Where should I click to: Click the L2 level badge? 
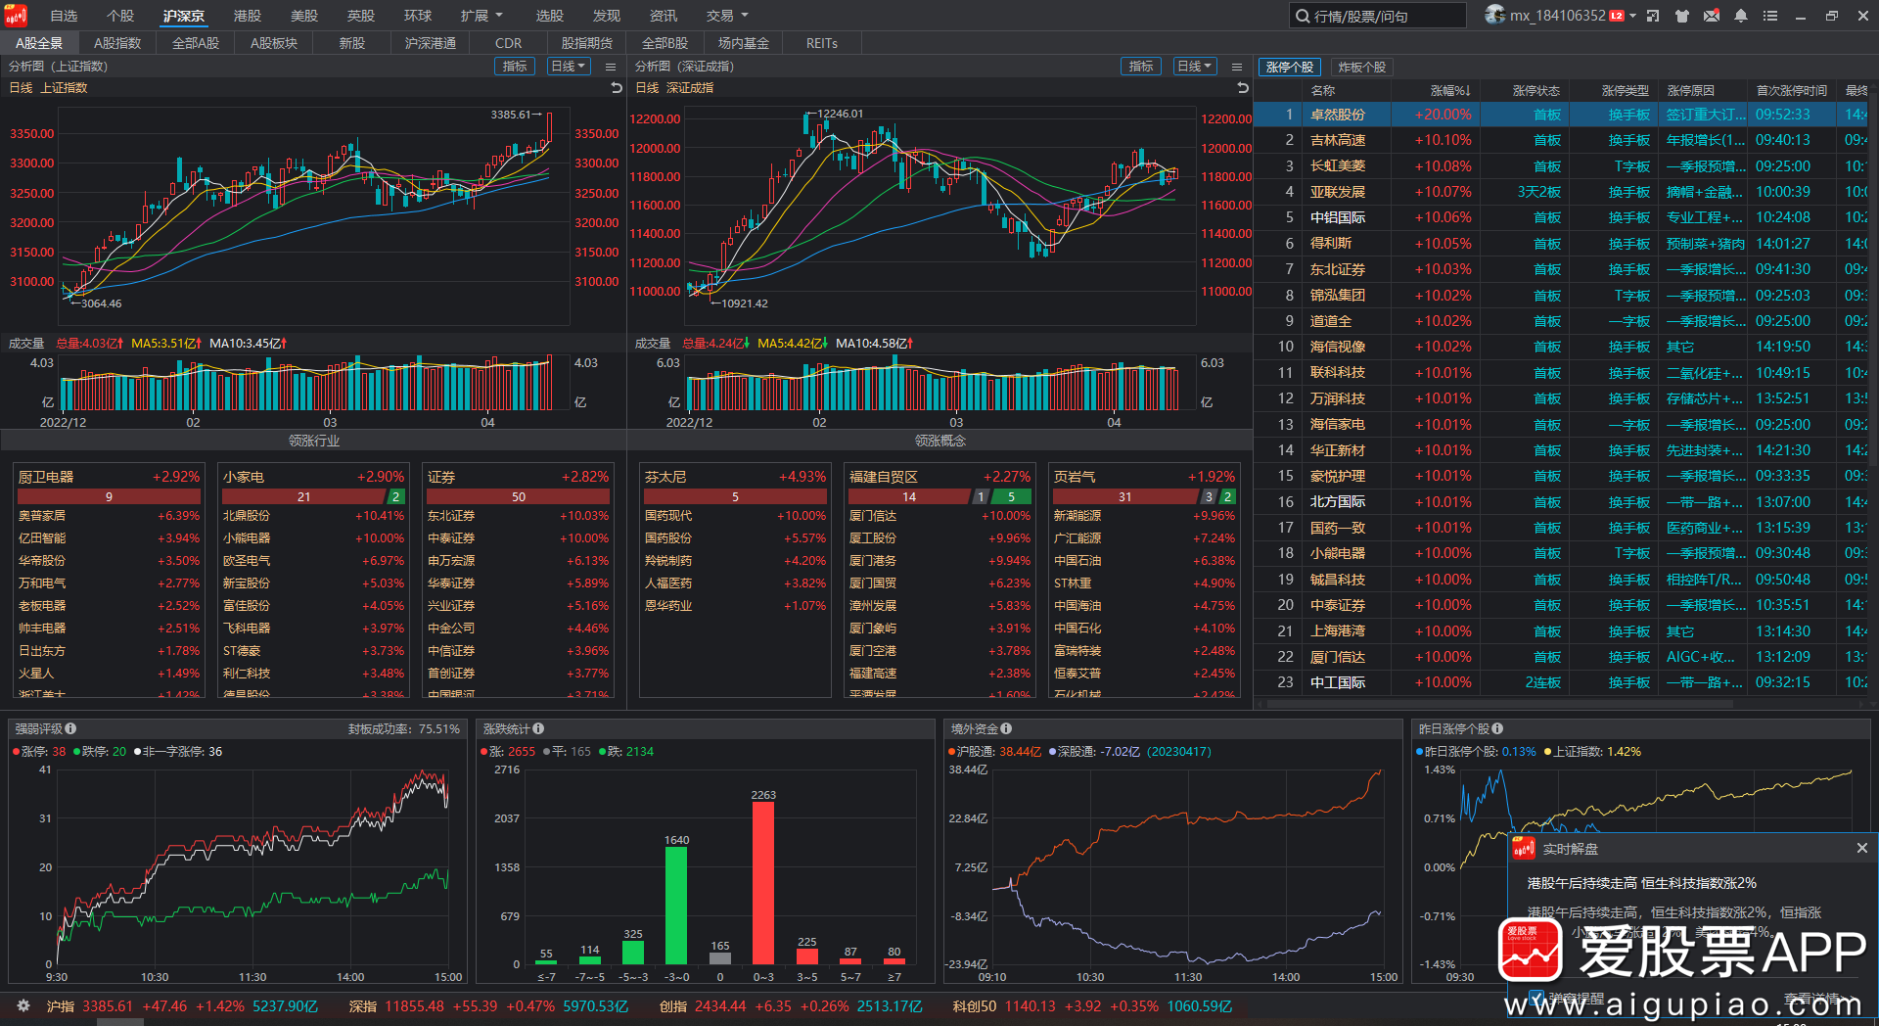(x=1617, y=16)
